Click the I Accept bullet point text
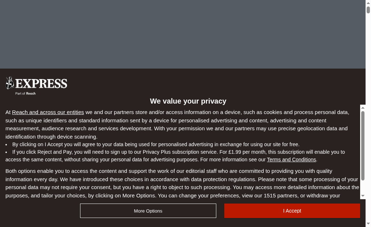This screenshot has width=371, height=227. (x=156, y=144)
